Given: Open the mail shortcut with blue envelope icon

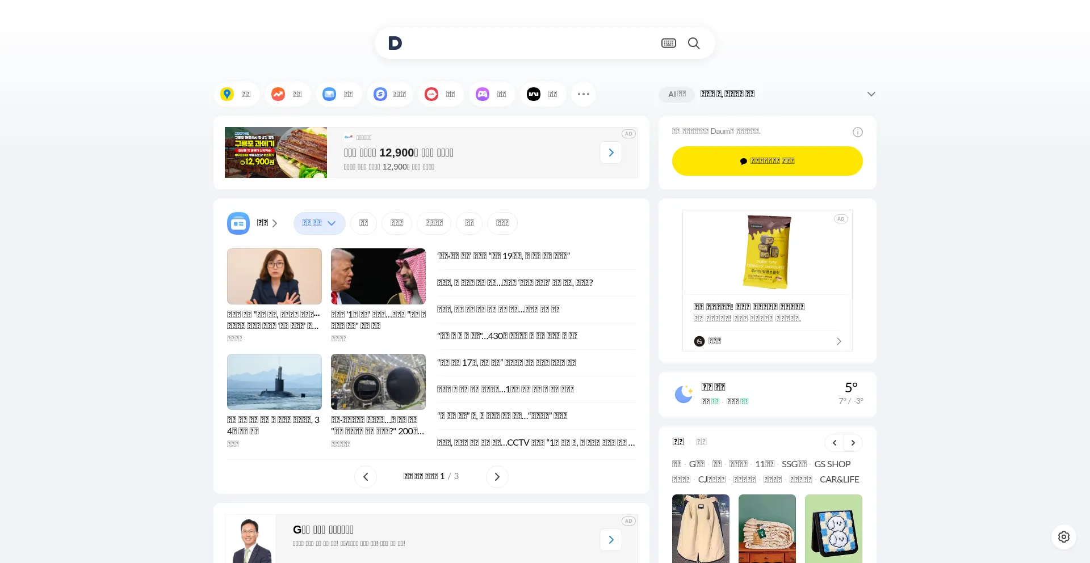Looking at the screenshot, I should [338, 94].
